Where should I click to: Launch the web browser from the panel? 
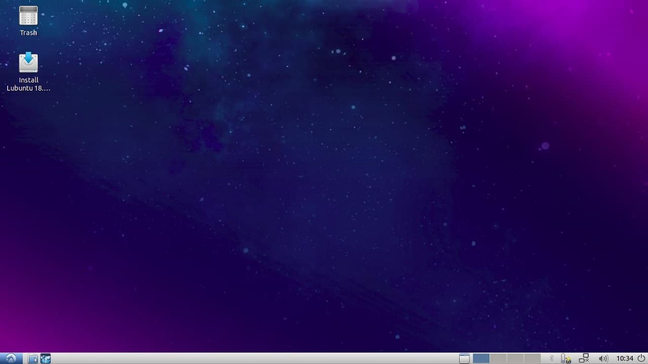click(x=46, y=358)
